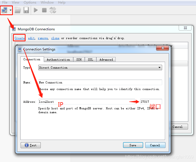This screenshot has width=196, height=162.
Task: Switch to the SSH tab
Action: tap(79, 60)
